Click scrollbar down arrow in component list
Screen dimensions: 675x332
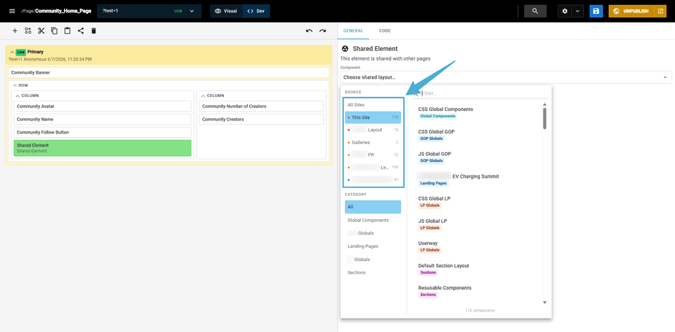click(545, 302)
